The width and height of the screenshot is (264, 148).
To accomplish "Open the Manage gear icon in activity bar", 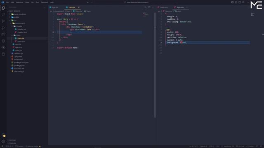I will pos(3,141).
